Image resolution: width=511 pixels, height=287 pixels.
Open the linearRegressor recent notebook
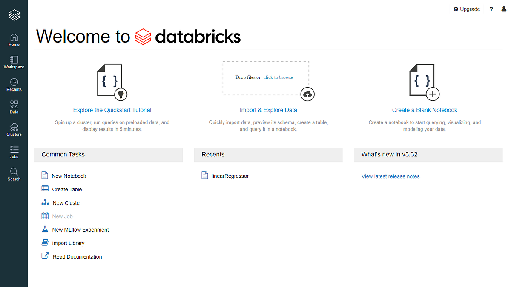pos(230,176)
